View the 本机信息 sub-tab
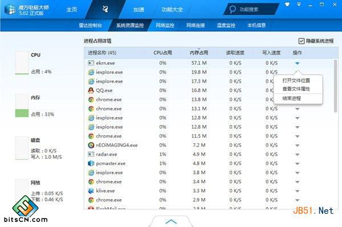 click(256, 25)
